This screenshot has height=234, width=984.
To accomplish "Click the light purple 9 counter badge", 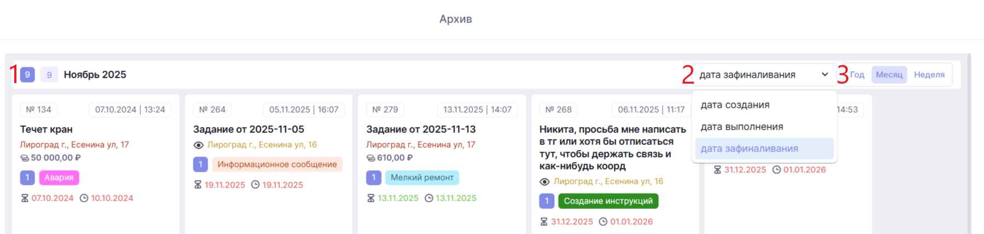I will tap(49, 75).
